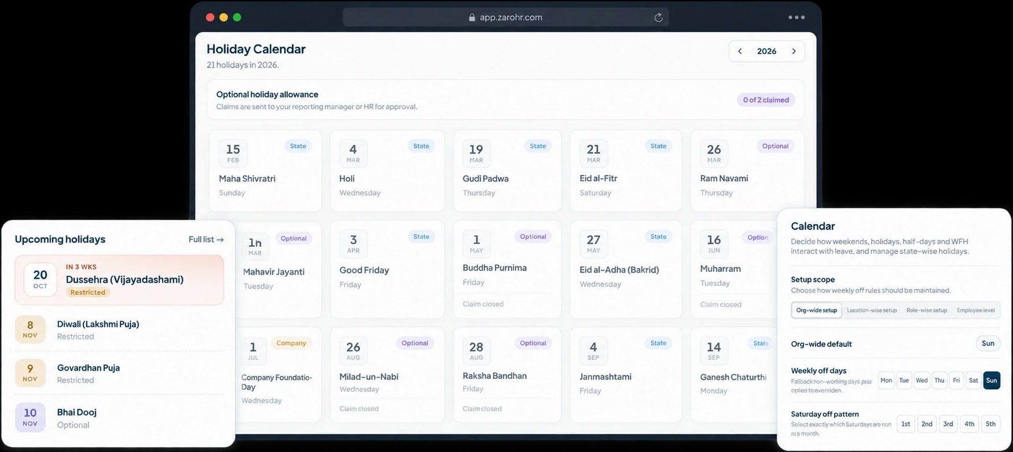Toggle Tue as weekly off day

(904, 381)
